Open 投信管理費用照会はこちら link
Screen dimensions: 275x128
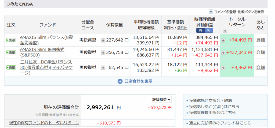pyautogui.click(x=212, y=113)
